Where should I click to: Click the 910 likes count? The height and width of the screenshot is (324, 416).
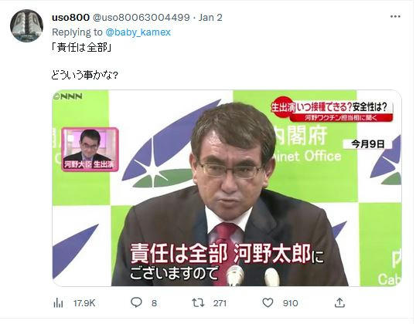(x=290, y=303)
